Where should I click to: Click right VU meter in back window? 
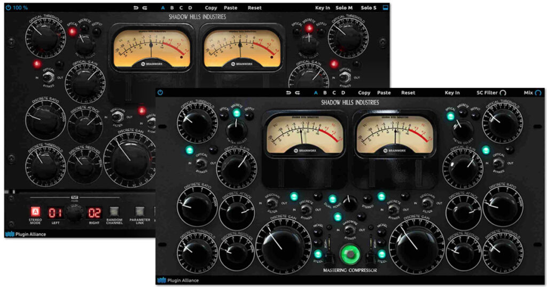[x=242, y=49]
